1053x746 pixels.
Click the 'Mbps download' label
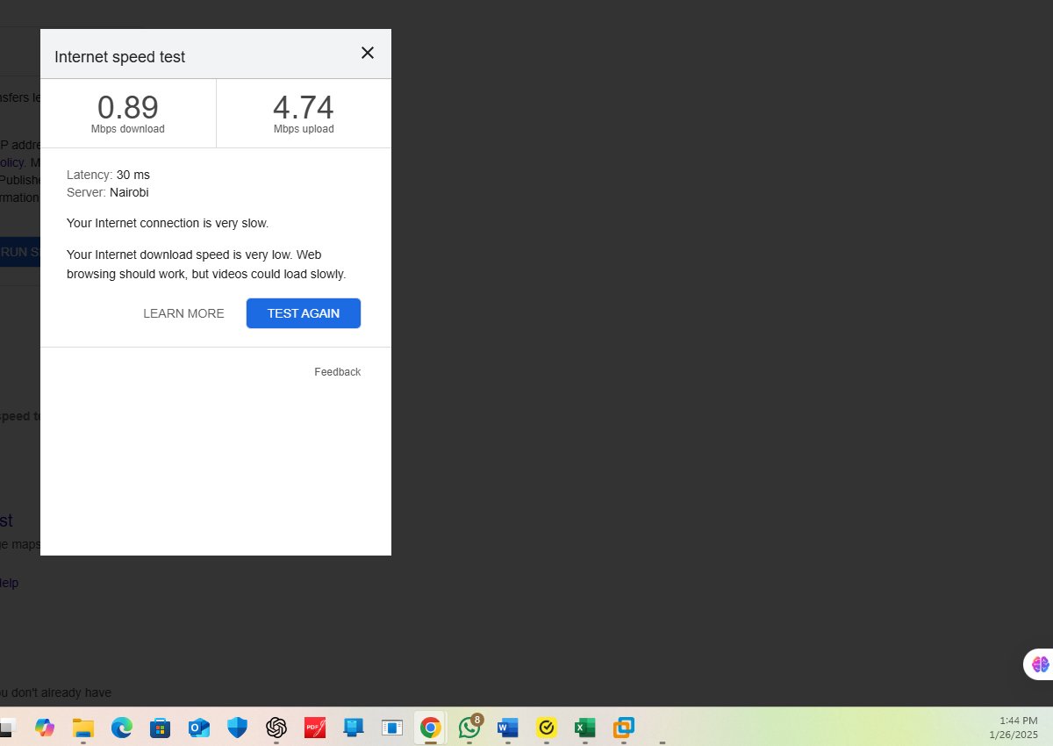pyautogui.click(x=128, y=129)
